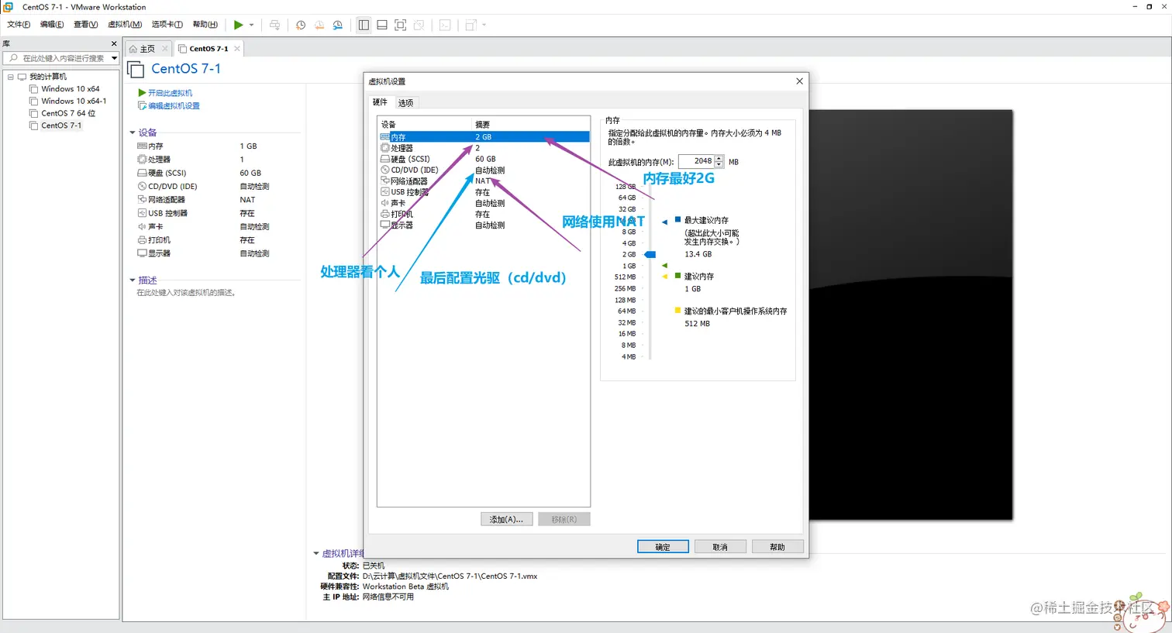Collapse the 虚拟机详细信息 section
1172x633 pixels.
[316, 553]
